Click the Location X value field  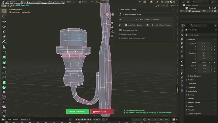tap(204, 44)
